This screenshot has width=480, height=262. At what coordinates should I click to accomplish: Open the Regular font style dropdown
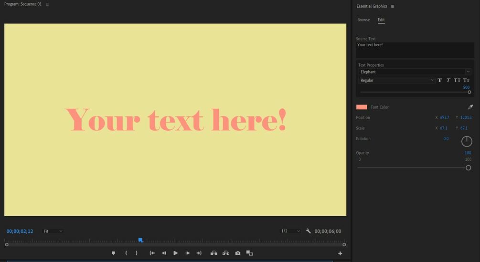click(x=396, y=80)
